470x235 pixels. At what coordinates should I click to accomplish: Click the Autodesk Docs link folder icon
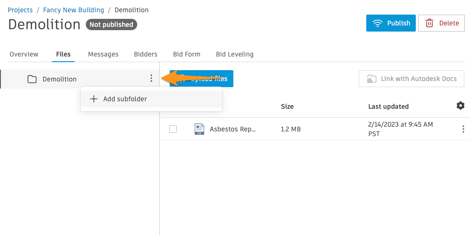click(371, 79)
